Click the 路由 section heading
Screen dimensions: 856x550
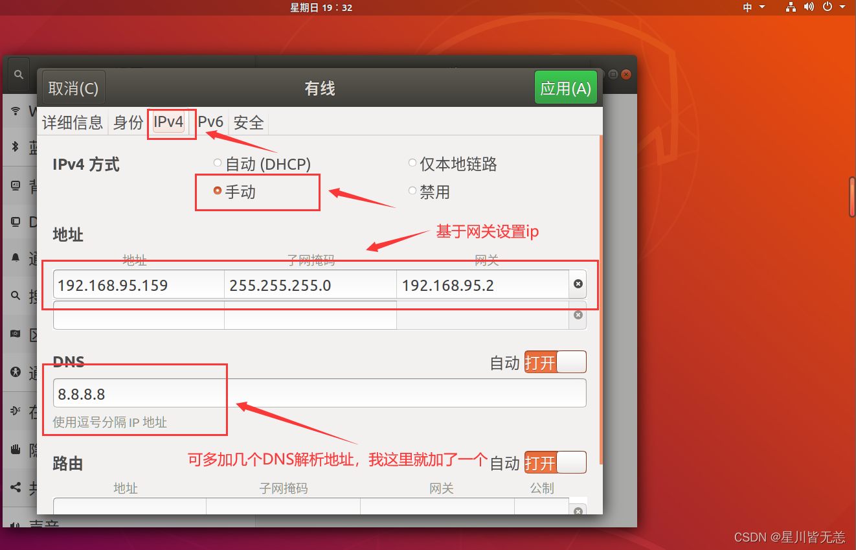(68, 463)
